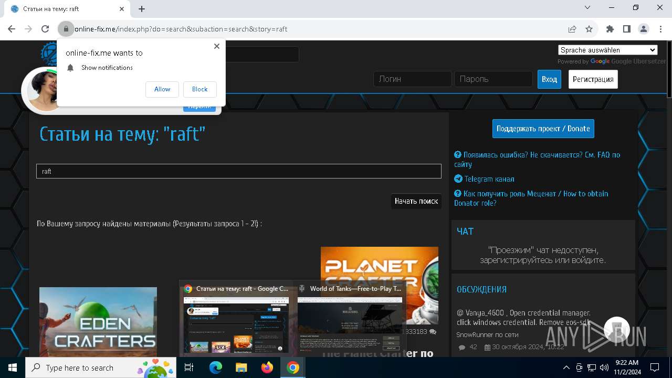
Task: Reload the page with the refresh icon
Action: click(45, 29)
